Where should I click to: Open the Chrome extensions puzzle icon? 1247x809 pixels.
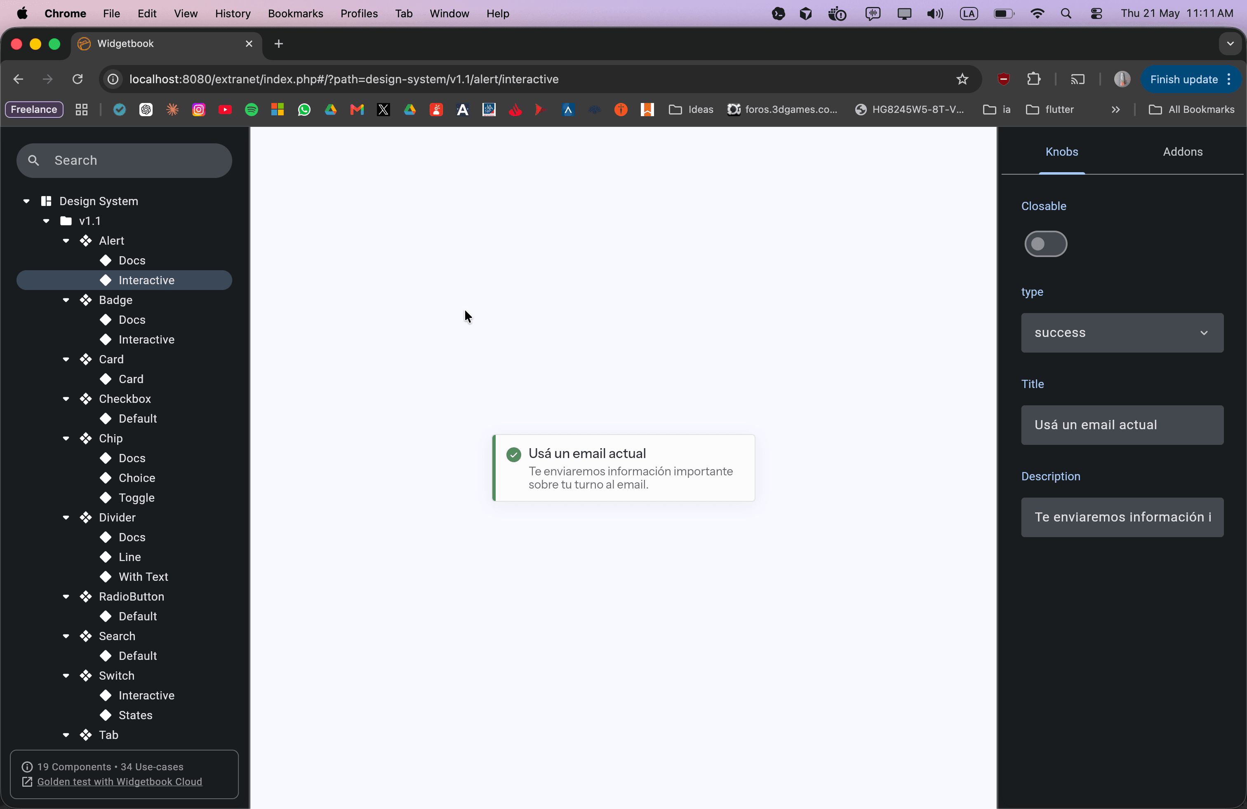pyautogui.click(x=1033, y=79)
